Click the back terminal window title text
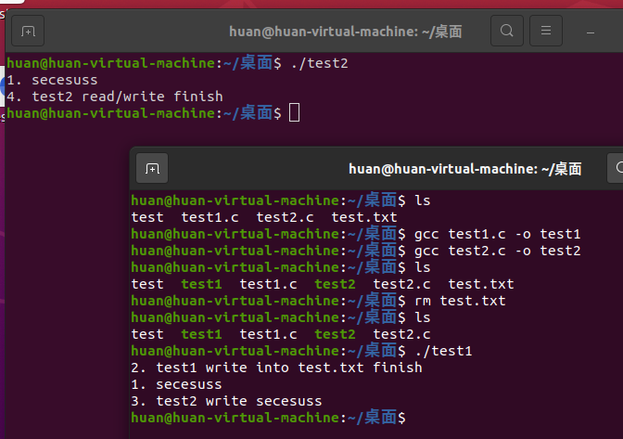The image size is (623, 439). [x=345, y=32]
